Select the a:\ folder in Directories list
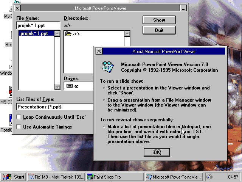 [94, 34]
